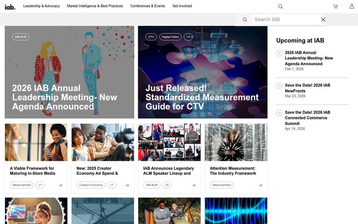Expand +1 tags on CTV hero banner
The width and height of the screenshot is (358, 224).
coord(188,37)
